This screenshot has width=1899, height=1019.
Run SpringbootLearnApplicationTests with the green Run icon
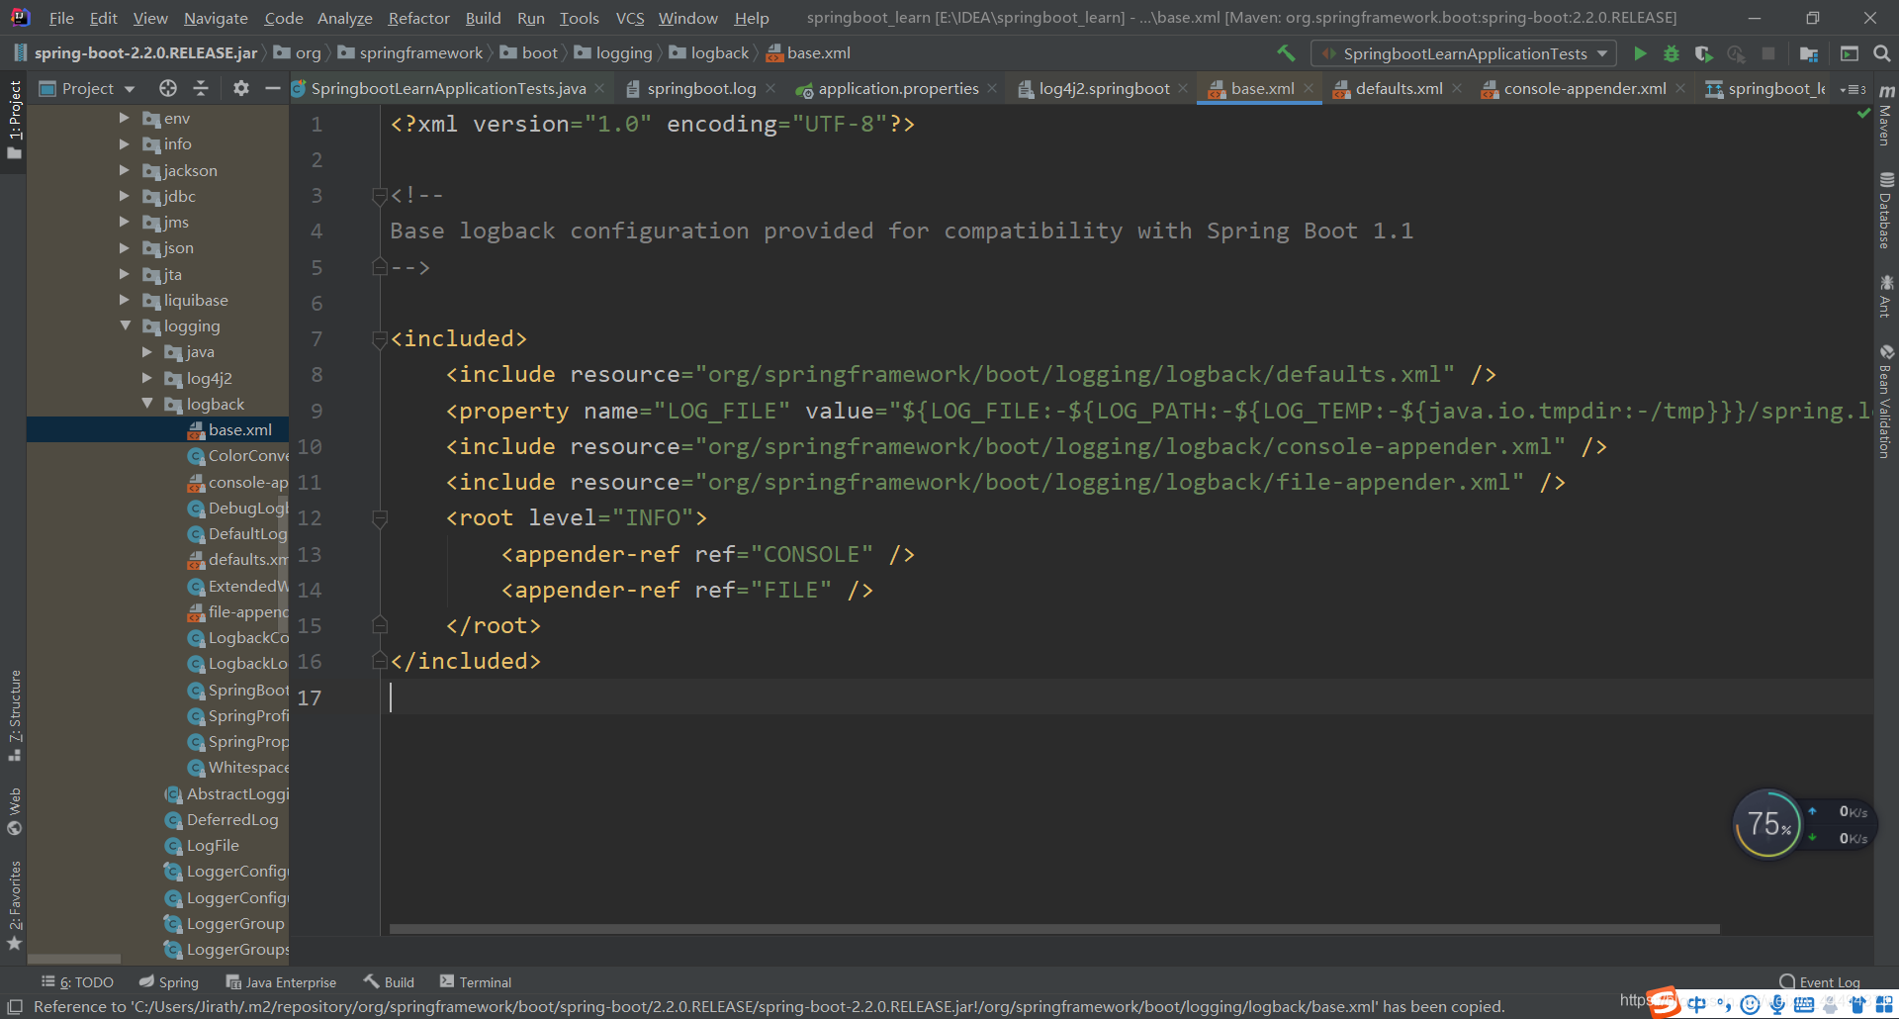coord(1640,53)
